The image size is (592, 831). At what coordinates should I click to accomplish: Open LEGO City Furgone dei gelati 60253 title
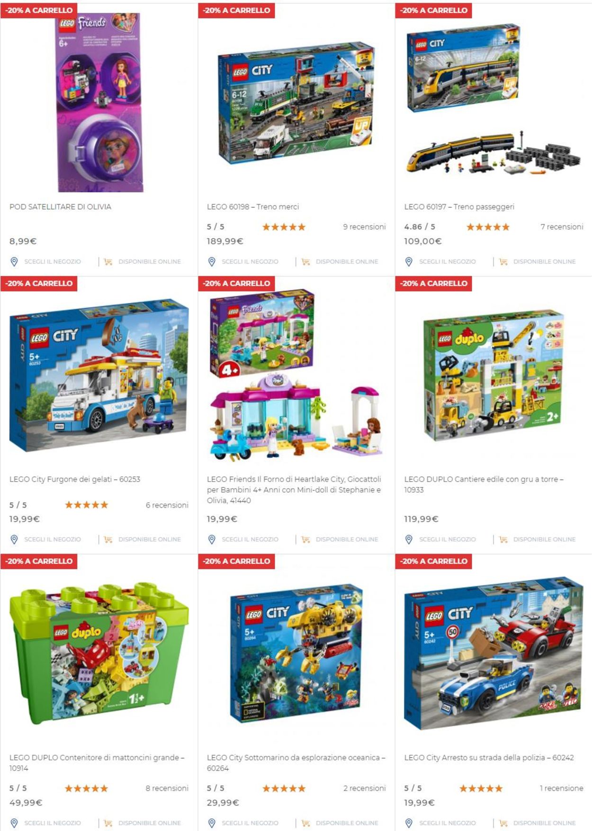(75, 479)
